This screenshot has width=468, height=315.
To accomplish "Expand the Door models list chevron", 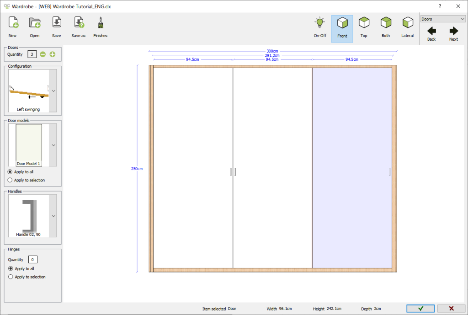I will (x=53, y=145).
